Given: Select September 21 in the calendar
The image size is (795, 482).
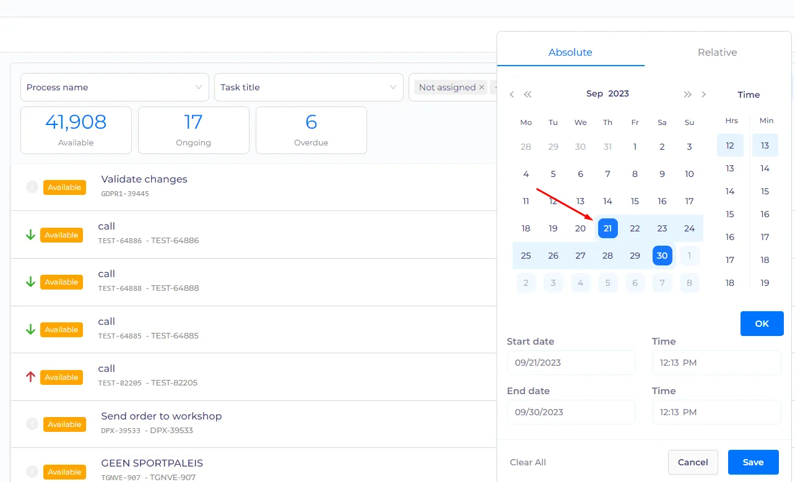Looking at the screenshot, I should coord(607,228).
